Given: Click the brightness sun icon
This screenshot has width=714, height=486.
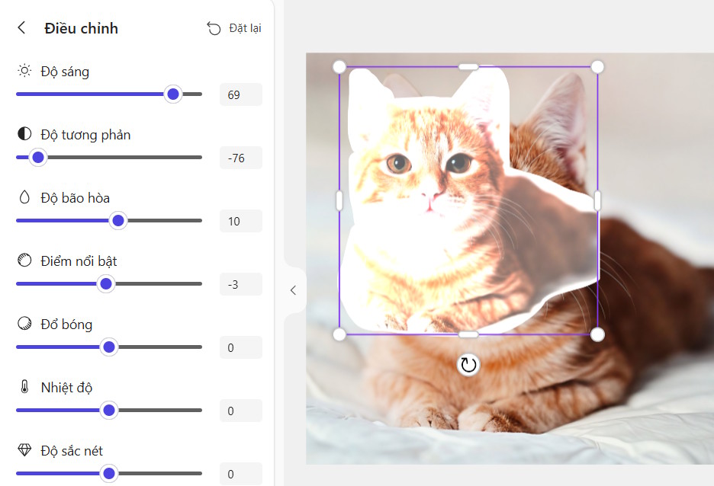Looking at the screenshot, I should tap(24, 71).
